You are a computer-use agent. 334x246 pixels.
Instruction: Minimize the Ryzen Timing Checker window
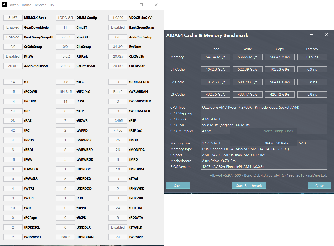tap(126, 5)
